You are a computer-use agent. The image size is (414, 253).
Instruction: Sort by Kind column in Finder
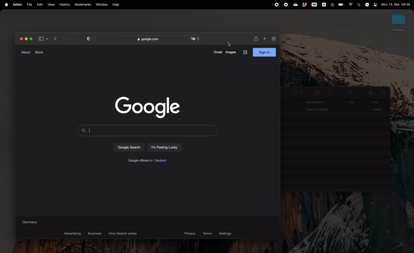click(375, 102)
